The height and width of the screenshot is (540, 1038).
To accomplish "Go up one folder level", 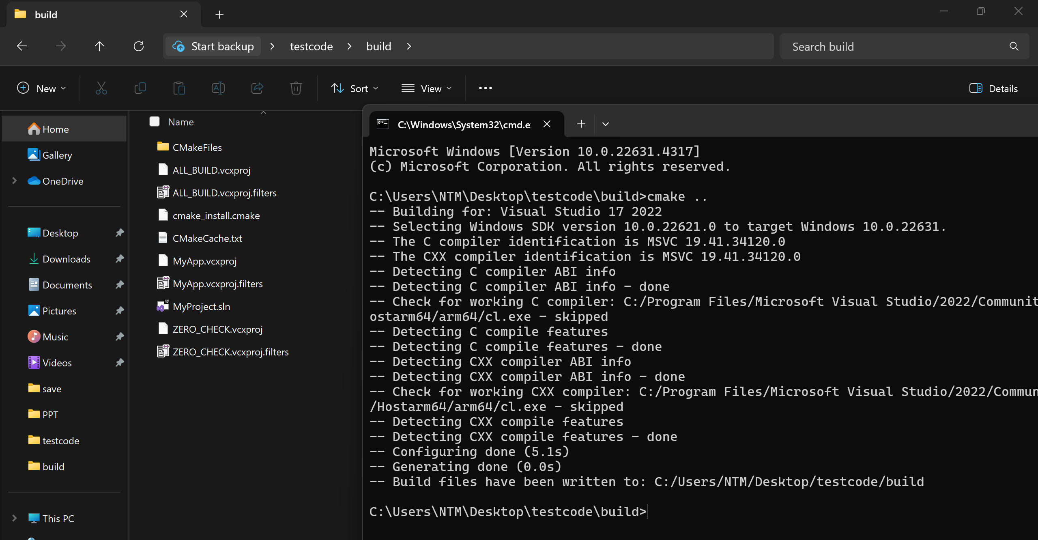I will coord(99,46).
